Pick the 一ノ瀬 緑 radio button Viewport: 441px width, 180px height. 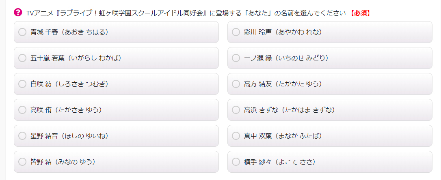(236, 58)
